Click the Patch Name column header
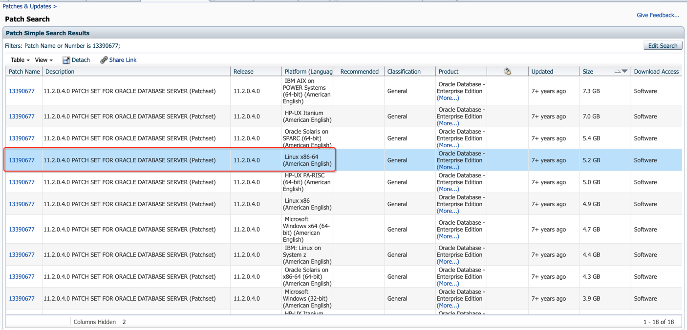This screenshot has height=330, width=687. click(24, 72)
